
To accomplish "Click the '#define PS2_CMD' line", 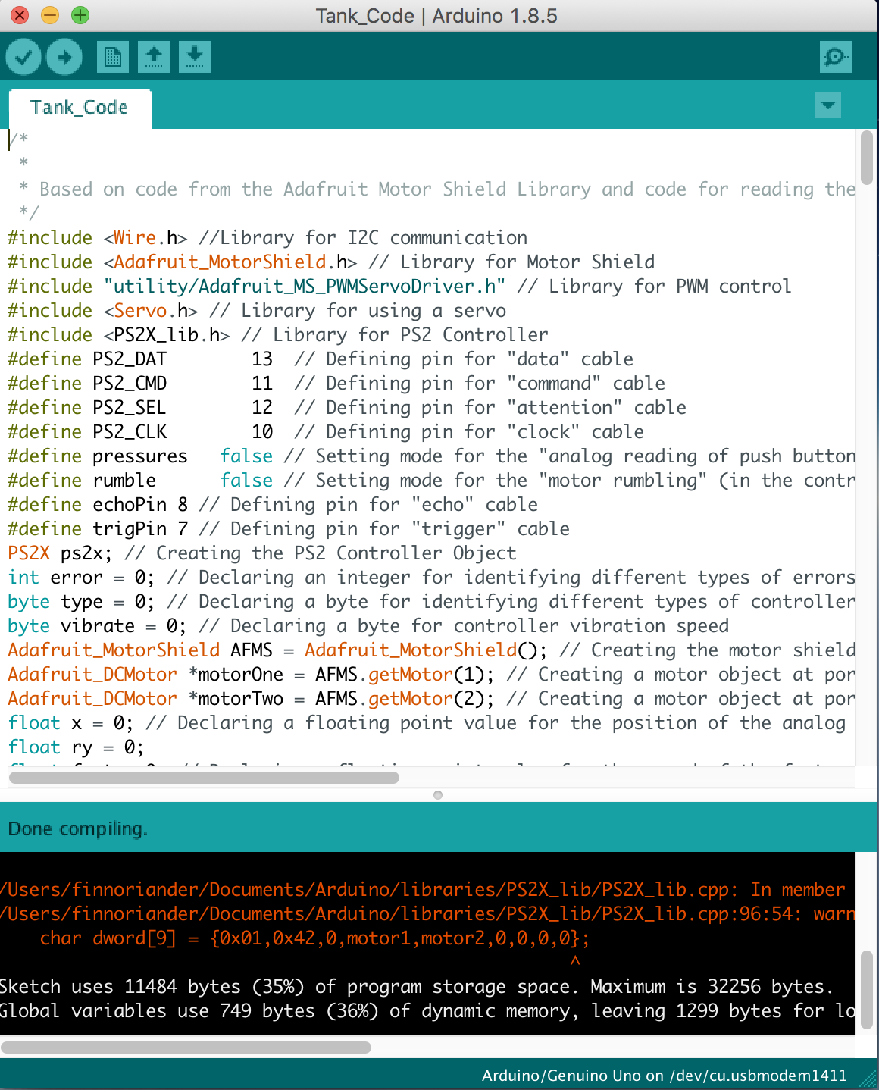I will (336, 384).
